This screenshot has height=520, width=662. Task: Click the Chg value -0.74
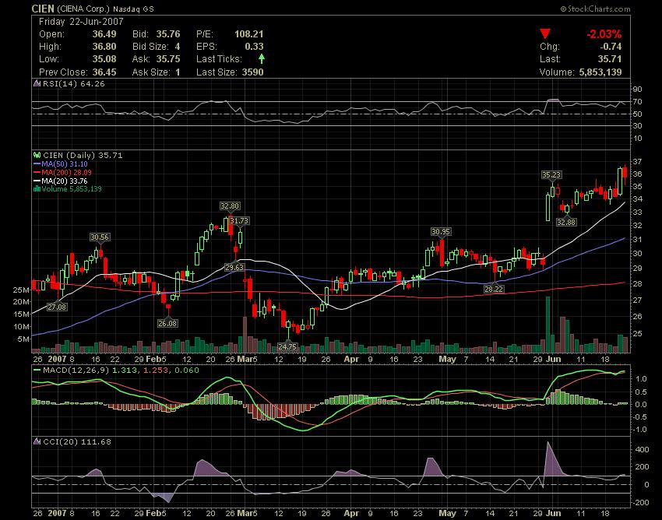tap(611, 47)
